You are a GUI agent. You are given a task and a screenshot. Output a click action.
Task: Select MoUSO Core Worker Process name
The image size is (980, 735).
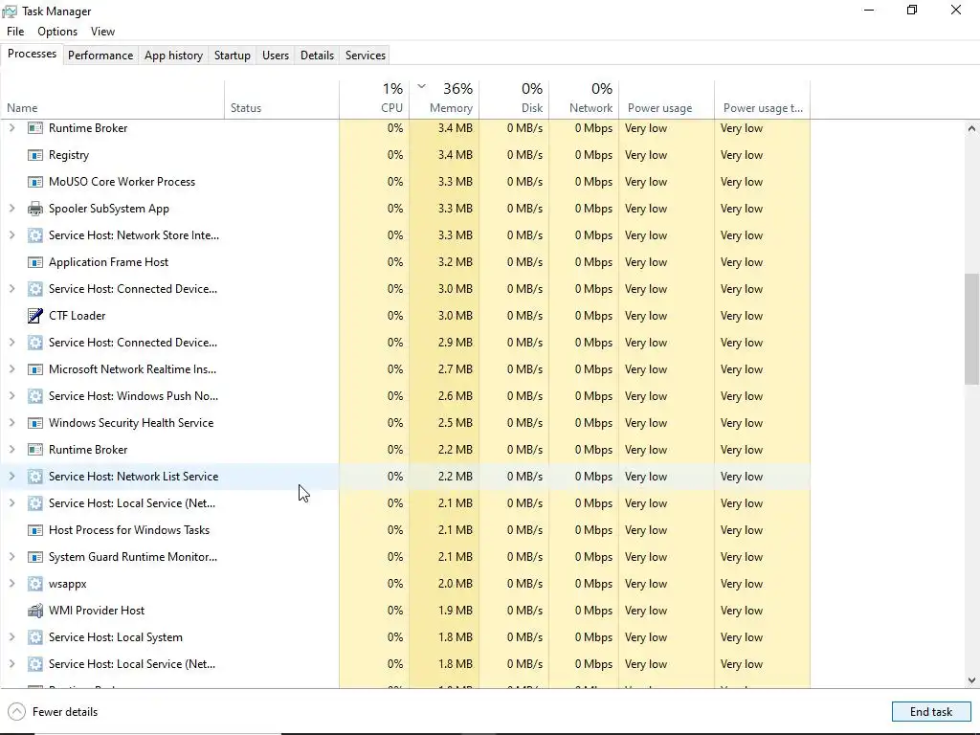[122, 182]
